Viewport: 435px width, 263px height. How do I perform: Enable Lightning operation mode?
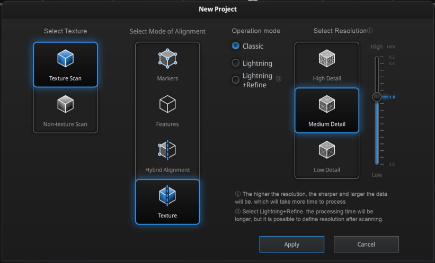tap(236, 63)
